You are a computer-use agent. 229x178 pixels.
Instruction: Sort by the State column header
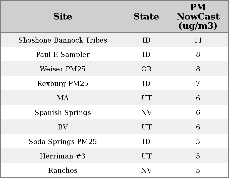[146, 17]
